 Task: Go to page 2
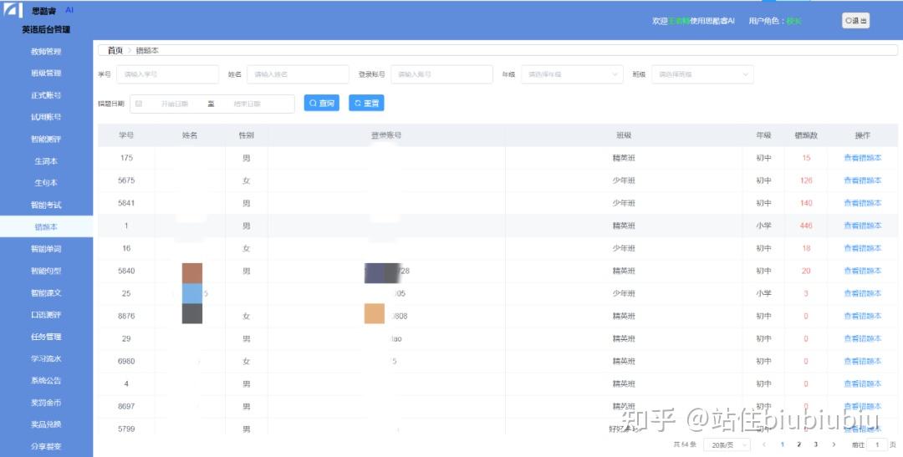coord(798,444)
